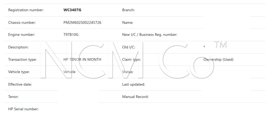Click the HP TENOR IN MONTH value
Screen dimensions: 267x120
82,60
